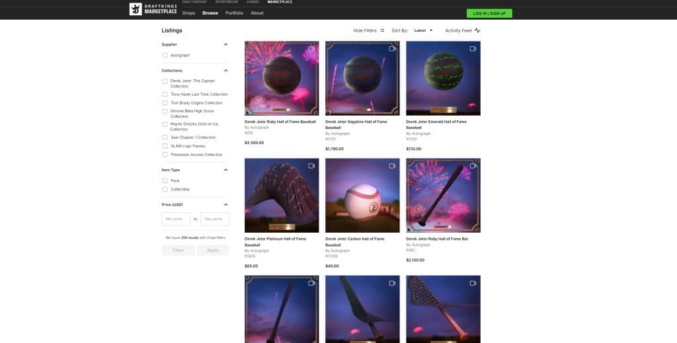The image size is (677, 343).
Task: Go to Sportsbook in top bar
Action: click(227, 2)
